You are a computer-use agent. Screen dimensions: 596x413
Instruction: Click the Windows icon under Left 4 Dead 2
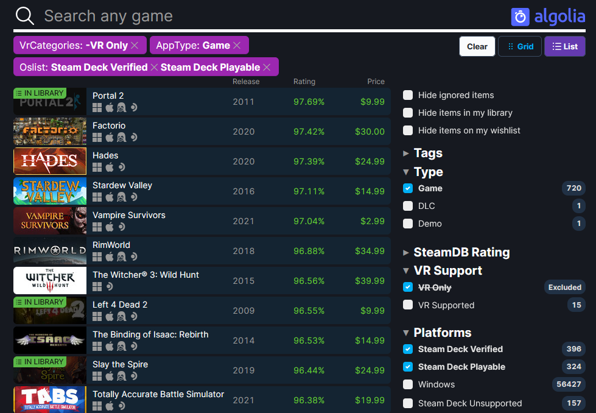point(97,316)
